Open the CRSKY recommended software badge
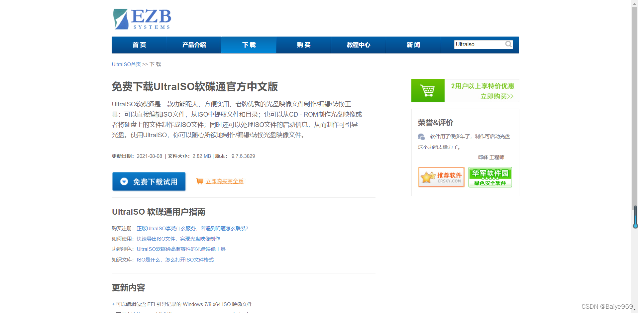Screen dimensions: 638x313 [441, 177]
